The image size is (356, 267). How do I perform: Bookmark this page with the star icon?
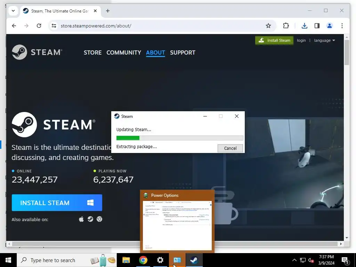pos(268,26)
